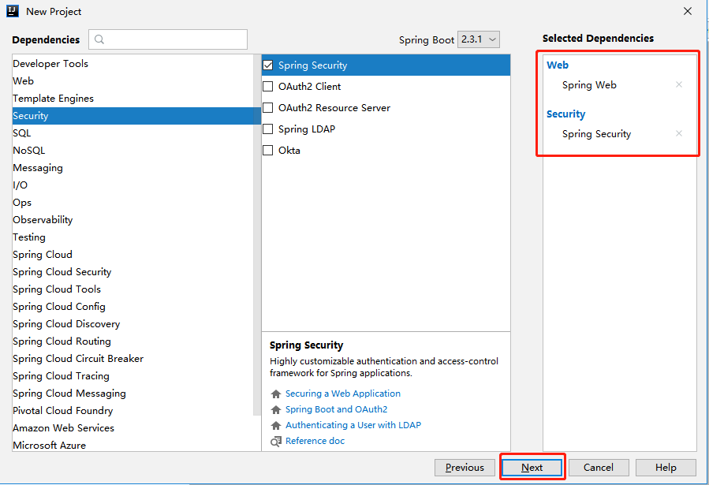Select the Spring Cloud category
This screenshot has width=709, height=485.
click(x=132, y=255)
